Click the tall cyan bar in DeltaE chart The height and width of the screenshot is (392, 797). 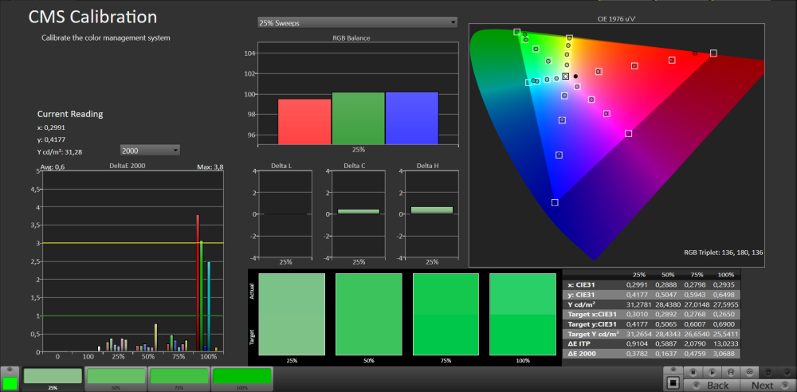tap(209, 307)
